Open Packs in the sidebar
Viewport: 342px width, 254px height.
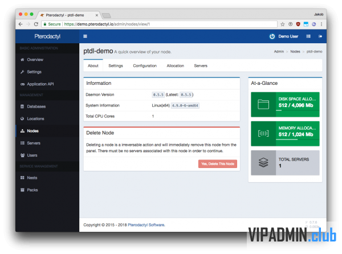[x=47, y=190]
